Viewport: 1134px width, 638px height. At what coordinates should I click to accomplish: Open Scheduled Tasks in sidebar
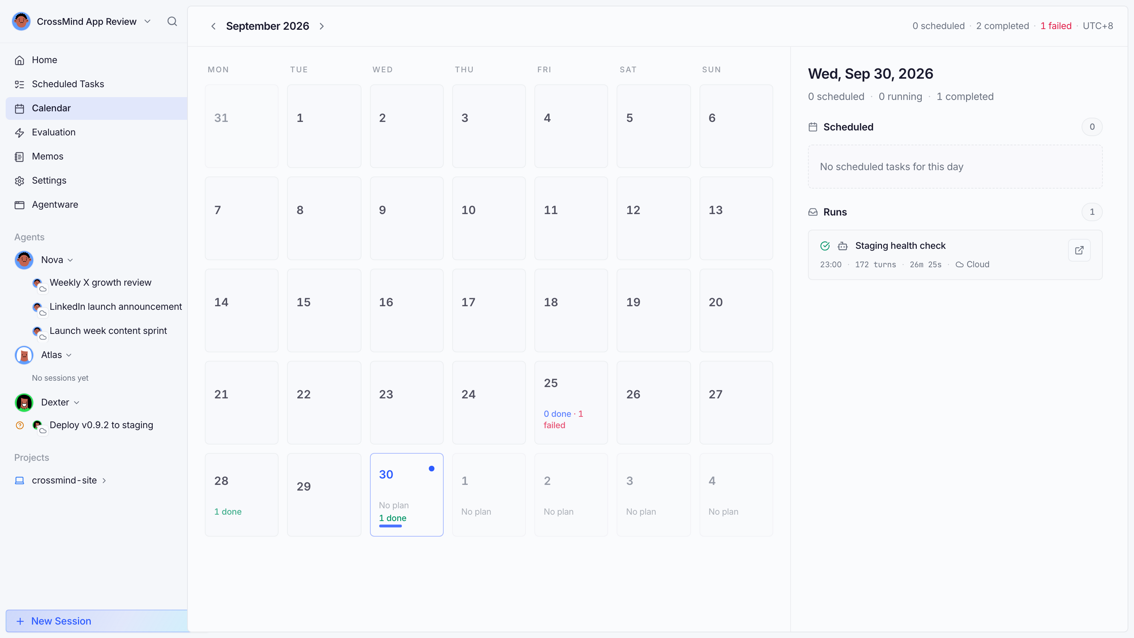pos(96,84)
